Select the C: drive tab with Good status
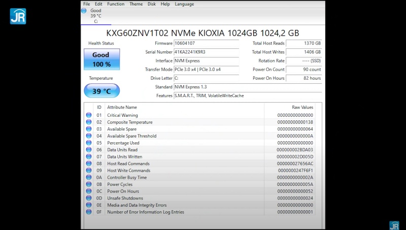406x230 pixels. 96,16
